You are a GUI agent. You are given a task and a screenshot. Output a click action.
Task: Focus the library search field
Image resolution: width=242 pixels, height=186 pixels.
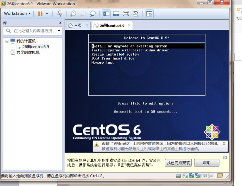[32, 31]
